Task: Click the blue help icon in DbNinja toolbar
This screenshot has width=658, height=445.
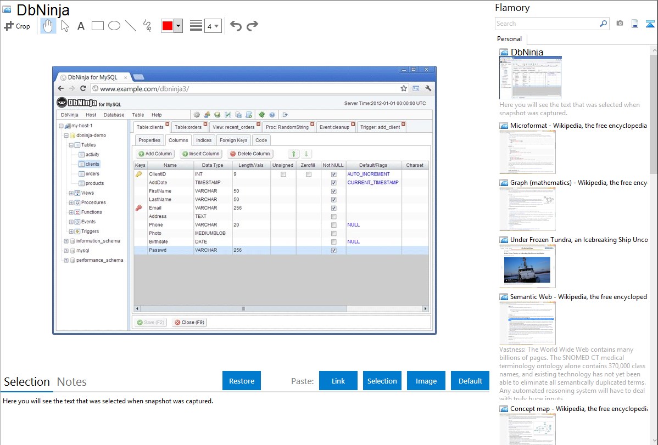Action: click(272, 115)
